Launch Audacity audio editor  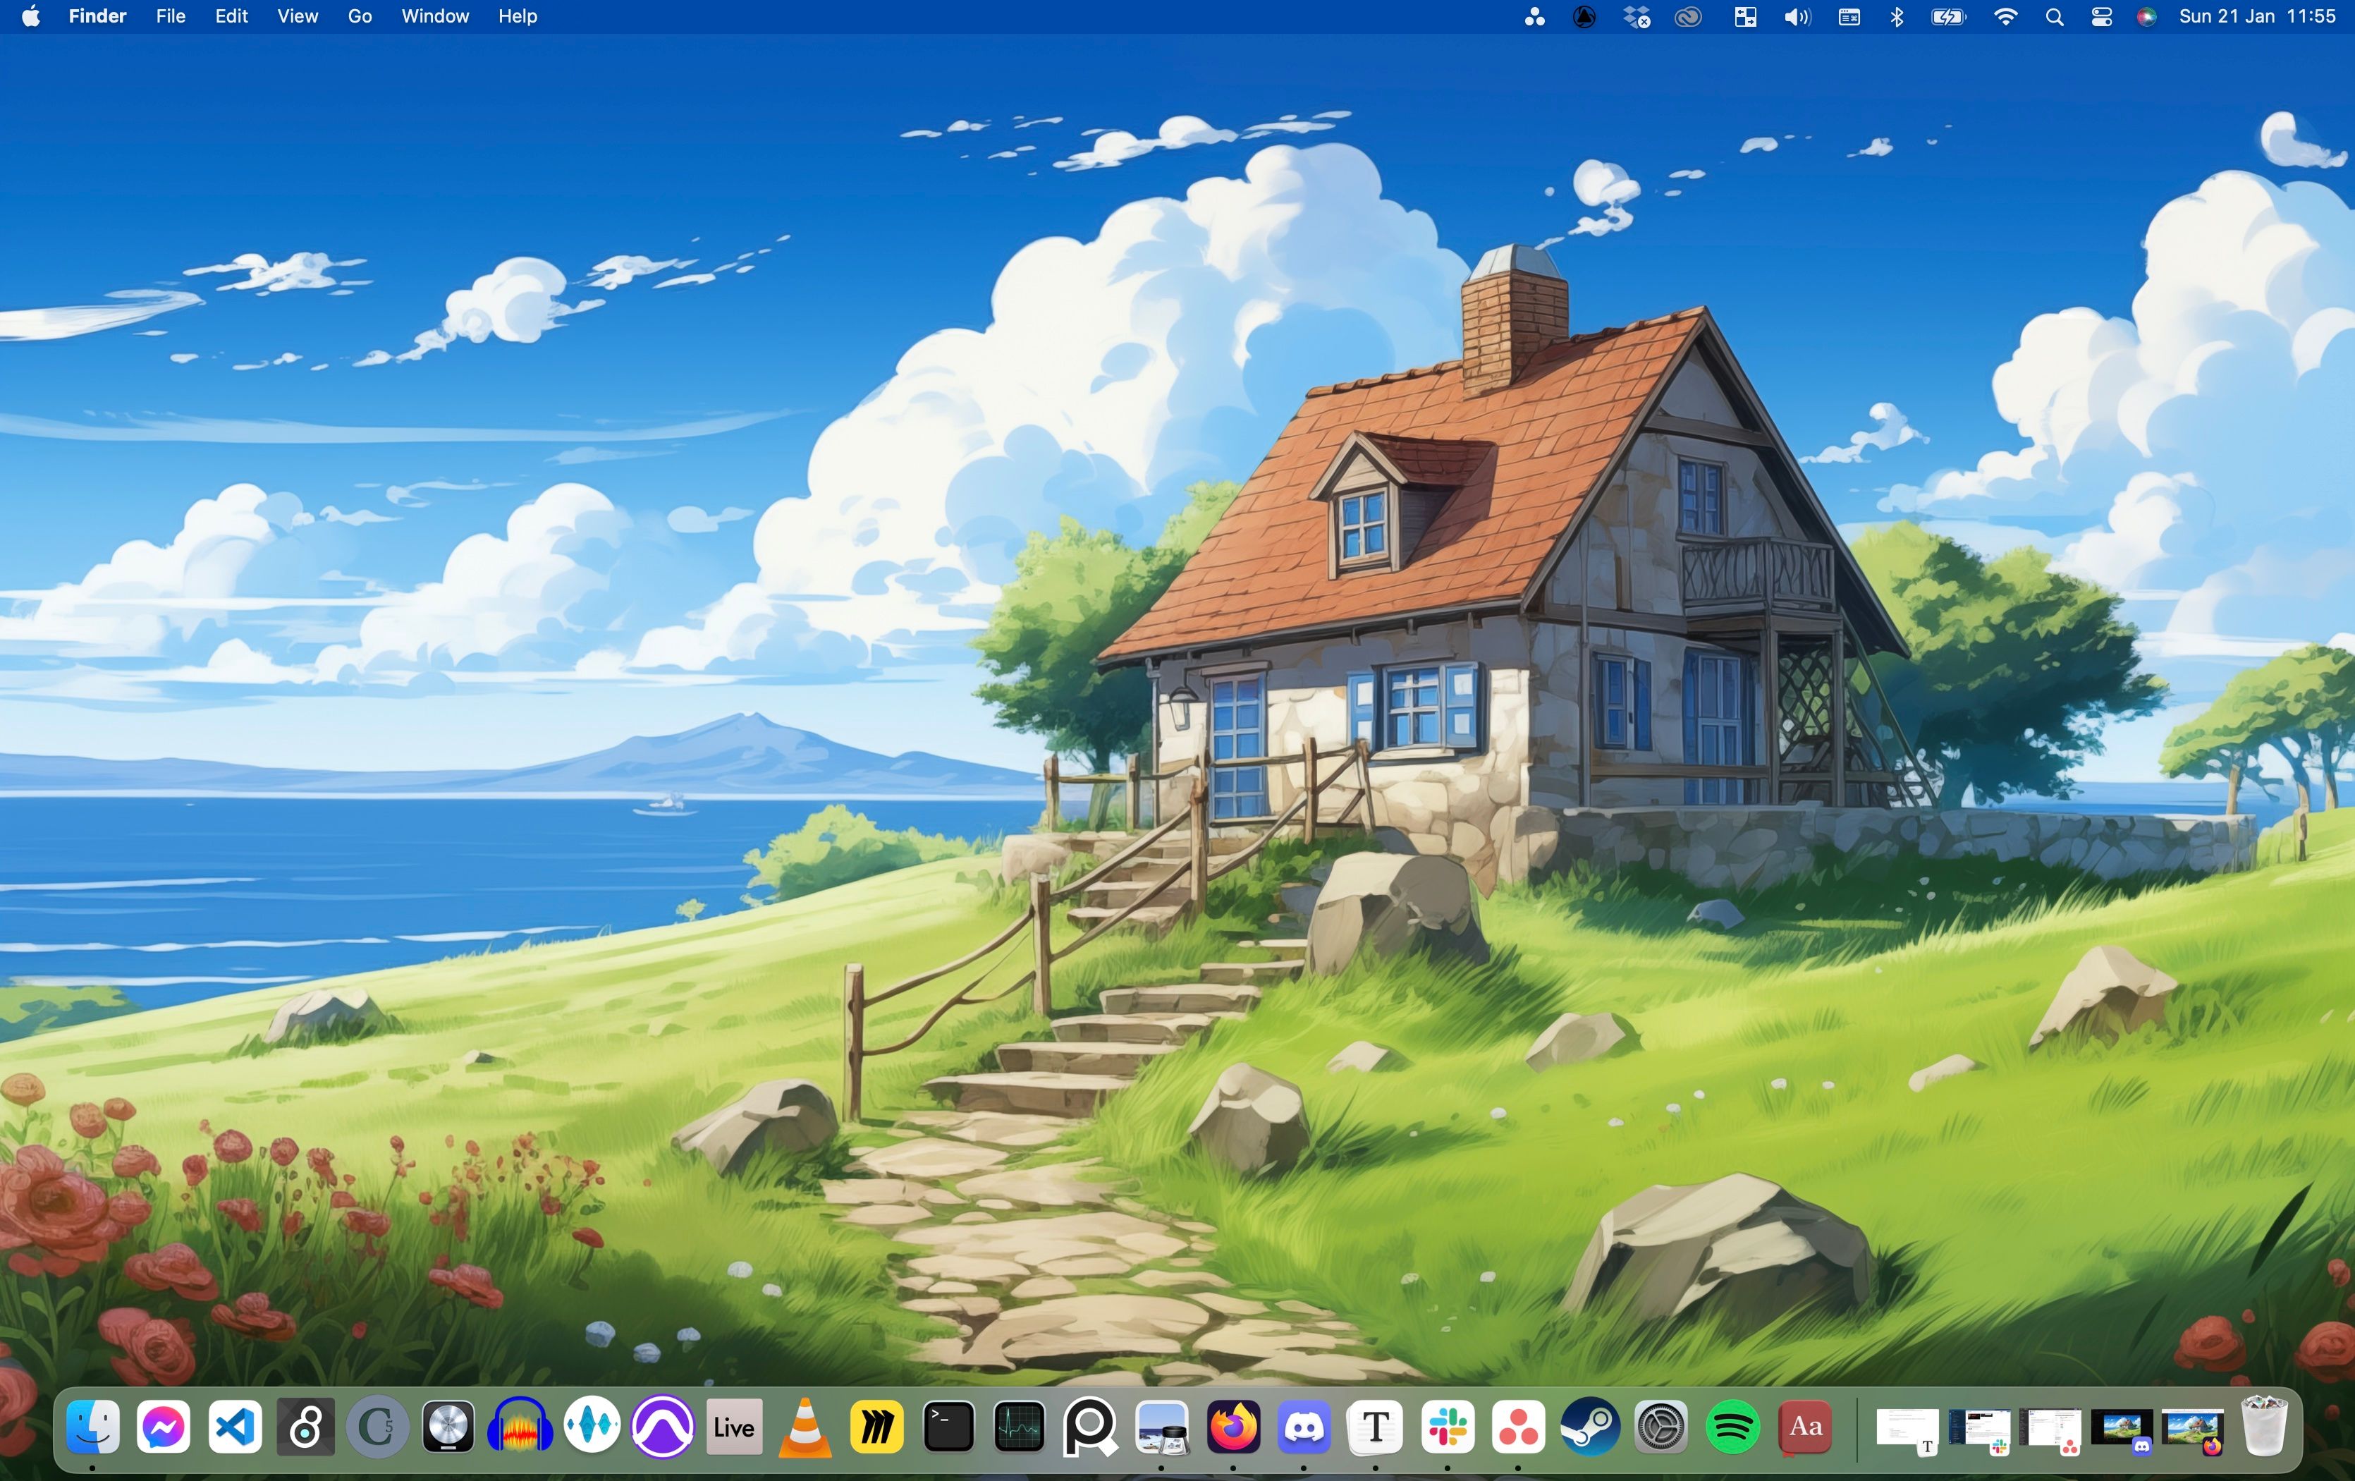pyautogui.click(x=520, y=1428)
